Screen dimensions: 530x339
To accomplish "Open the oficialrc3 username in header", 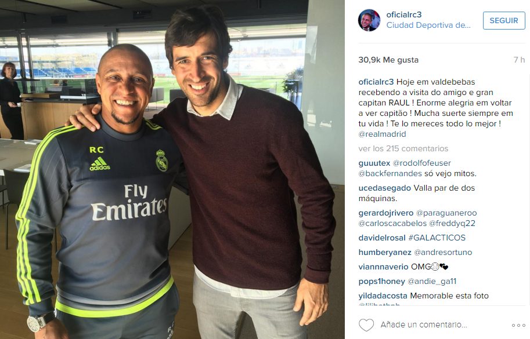I will [404, 14].
